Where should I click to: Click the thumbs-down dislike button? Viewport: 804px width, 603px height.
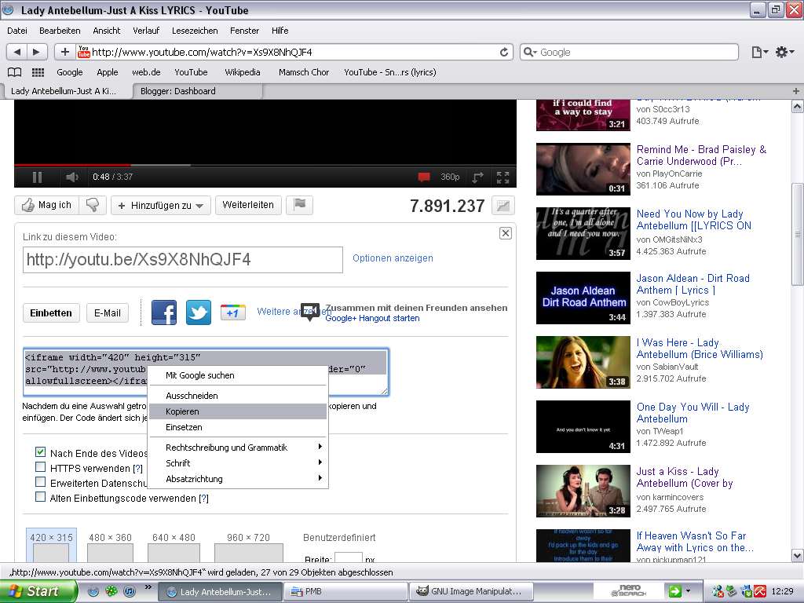pos(93,205)
